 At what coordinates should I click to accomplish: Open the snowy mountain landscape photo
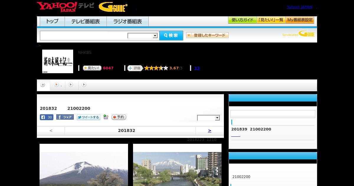tap(84, 165)
